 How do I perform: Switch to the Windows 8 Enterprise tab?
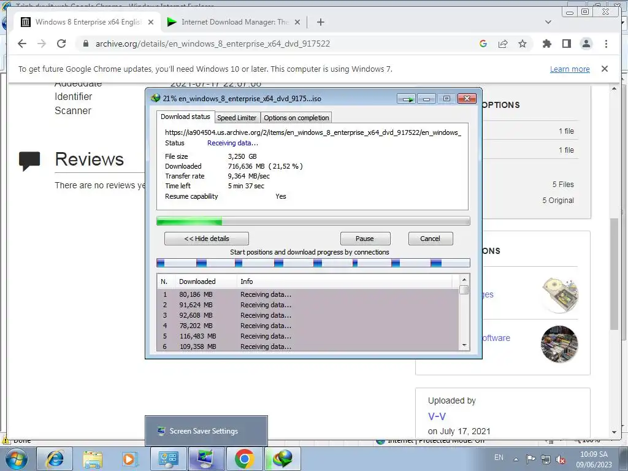tap(88, 22)
